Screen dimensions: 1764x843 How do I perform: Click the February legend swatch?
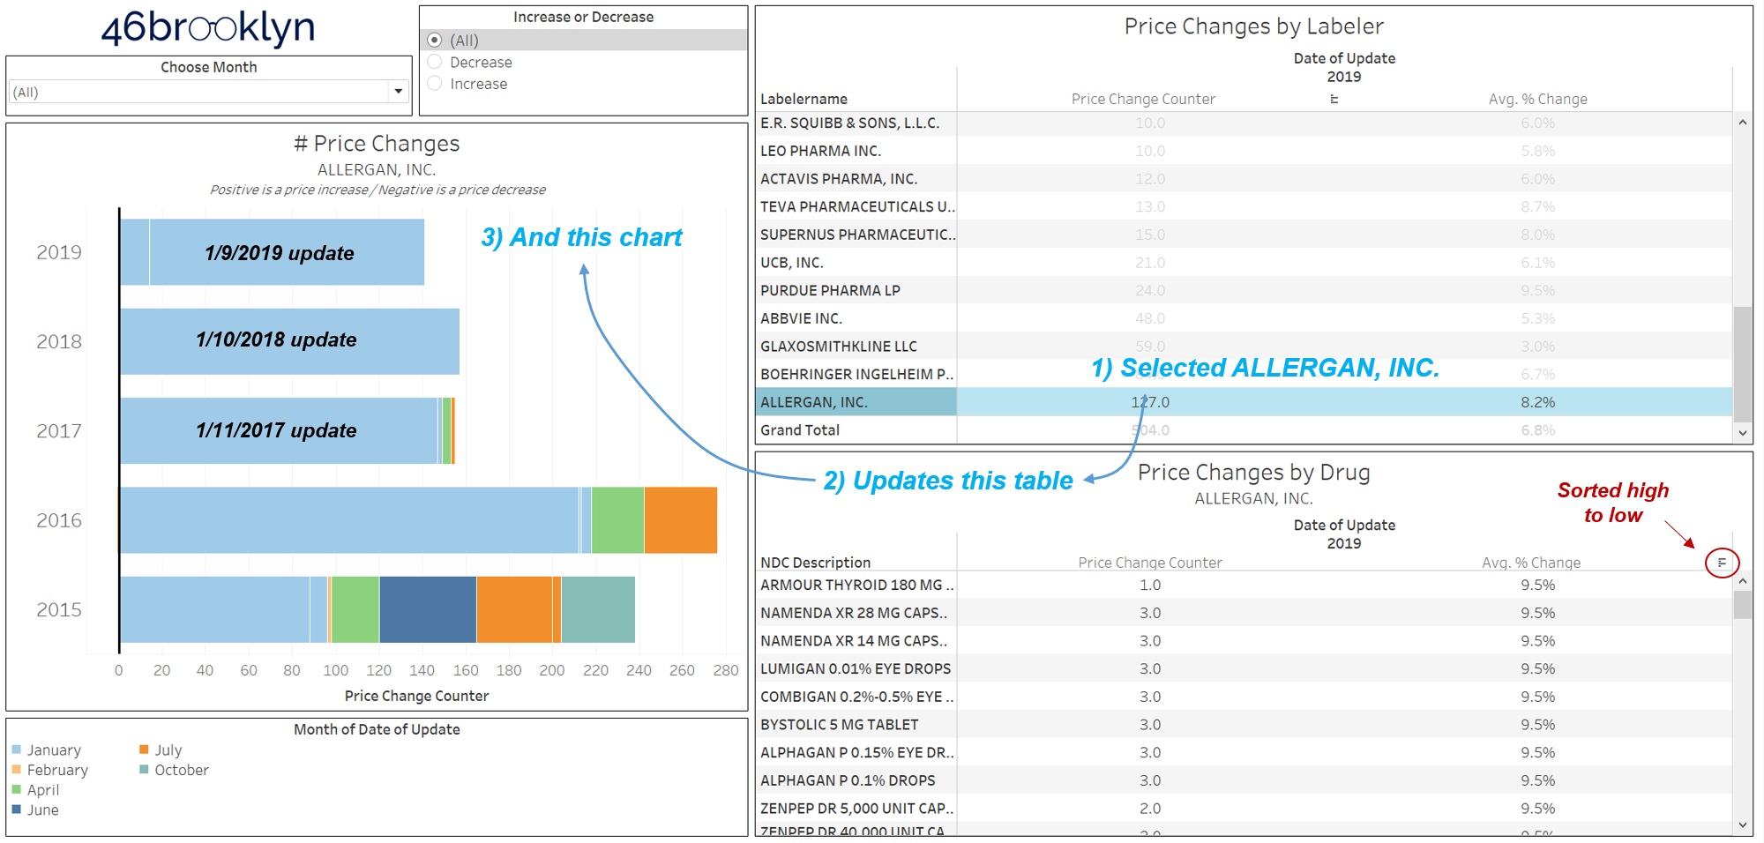point(17,770)
